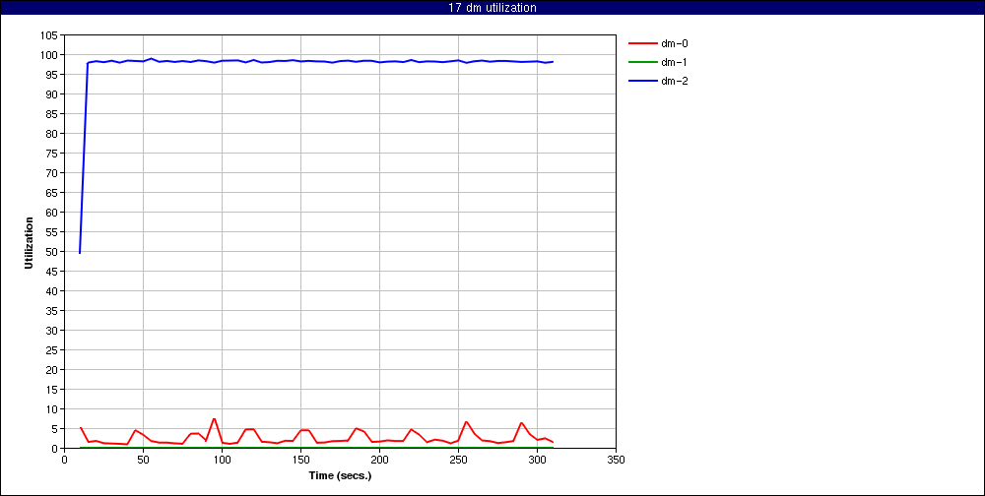Image resolution: width=985 pixels, height=496 pixels.
Task: Click the blue dm-2 legend line swatch
Action: coord(641,81)
